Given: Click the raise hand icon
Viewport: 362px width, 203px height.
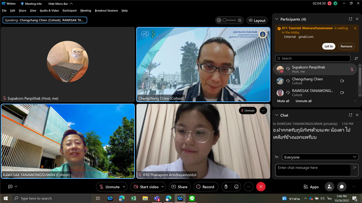Looking at the screenshot, I should click(226, 187).
